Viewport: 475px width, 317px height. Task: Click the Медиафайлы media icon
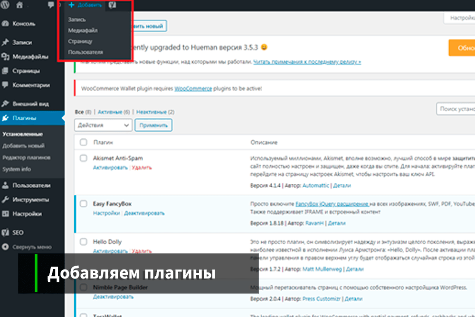click(5, 57)
